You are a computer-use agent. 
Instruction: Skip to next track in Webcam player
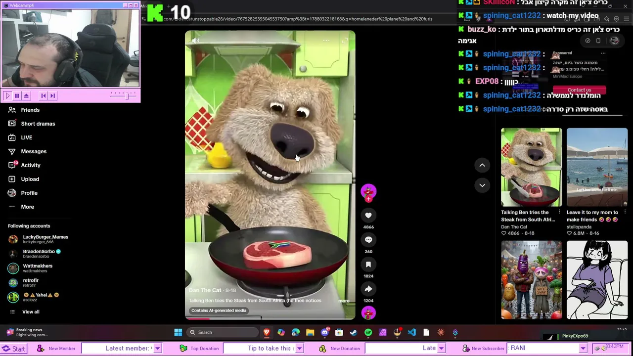pyautogui.click(x=53, y=96)
